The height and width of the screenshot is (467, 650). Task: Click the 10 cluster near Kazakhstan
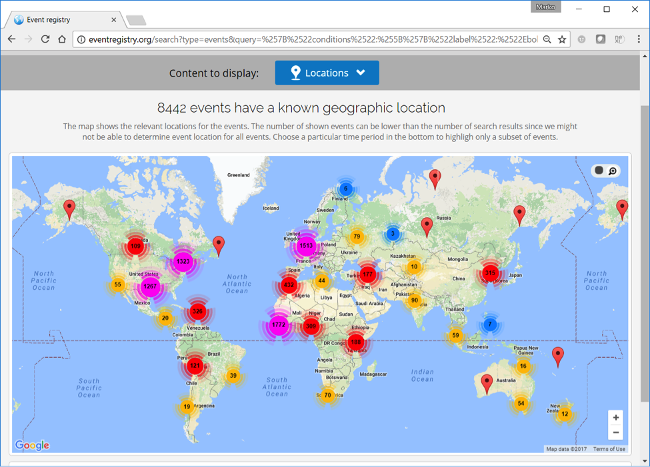coord(414,266)
